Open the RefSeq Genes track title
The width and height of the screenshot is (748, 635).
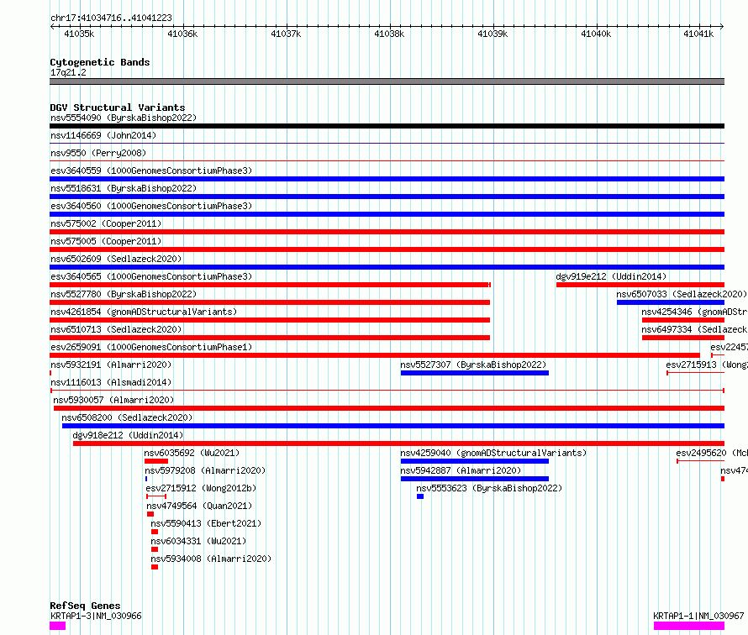pos(85,606)
